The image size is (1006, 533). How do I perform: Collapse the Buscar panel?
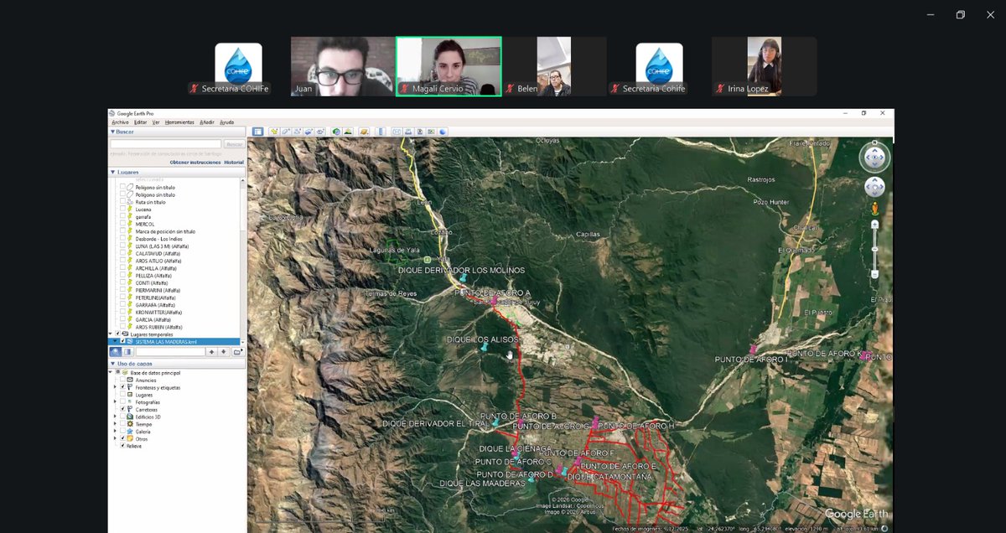point(113,132)
